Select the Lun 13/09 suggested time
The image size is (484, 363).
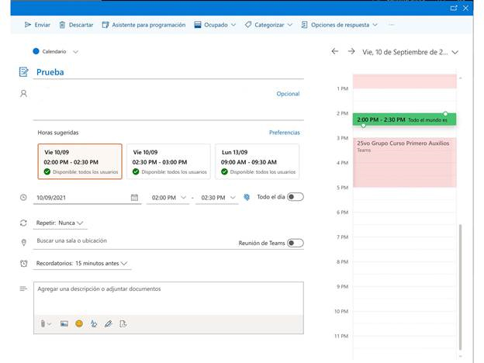point(256,161)
